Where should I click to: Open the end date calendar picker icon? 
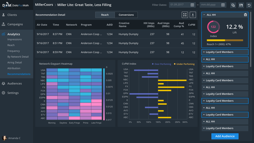pos(223,5)
